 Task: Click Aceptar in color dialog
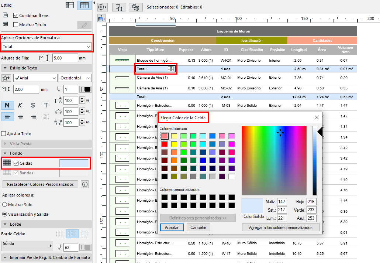172,228
